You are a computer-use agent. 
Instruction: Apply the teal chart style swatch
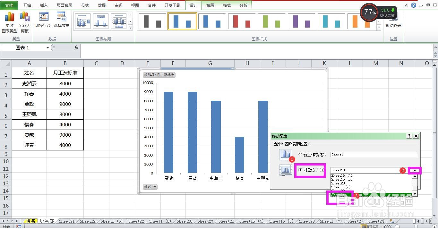click(331, 21)
